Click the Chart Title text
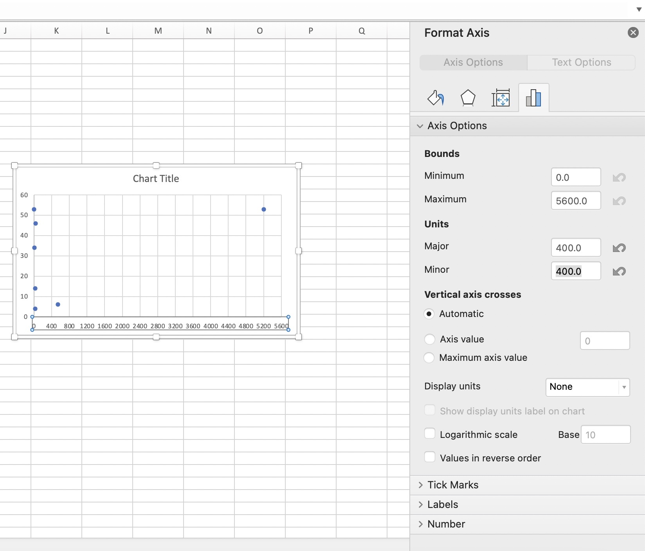 (156, 179)
